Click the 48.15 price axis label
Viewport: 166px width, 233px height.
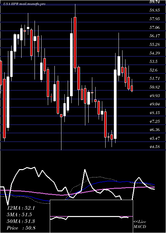155,113
